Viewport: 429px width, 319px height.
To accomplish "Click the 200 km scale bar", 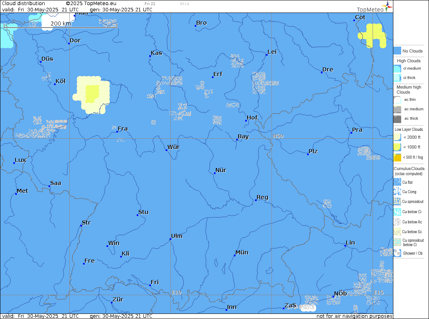I will tap(60, 25).
